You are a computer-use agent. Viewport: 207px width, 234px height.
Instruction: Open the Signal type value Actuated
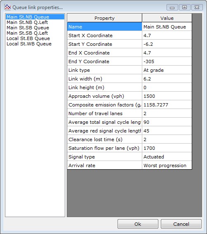[167, 157]
